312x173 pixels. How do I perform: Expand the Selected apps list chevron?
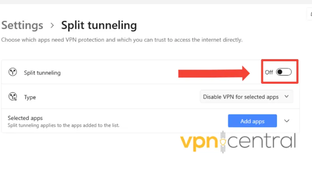[287, 121]
